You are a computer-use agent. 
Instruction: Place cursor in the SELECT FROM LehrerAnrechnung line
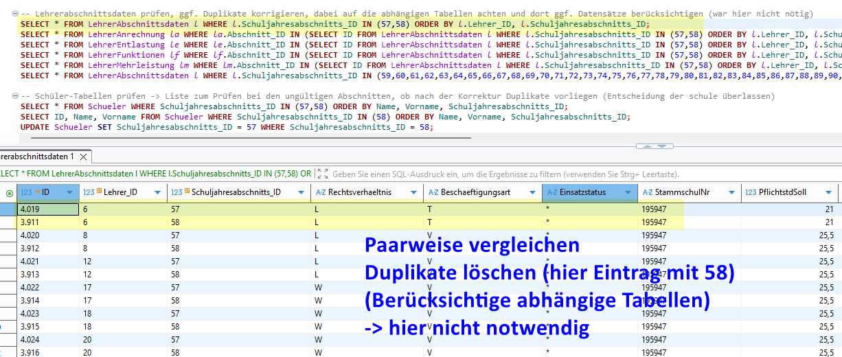click(x=431, y=34)
